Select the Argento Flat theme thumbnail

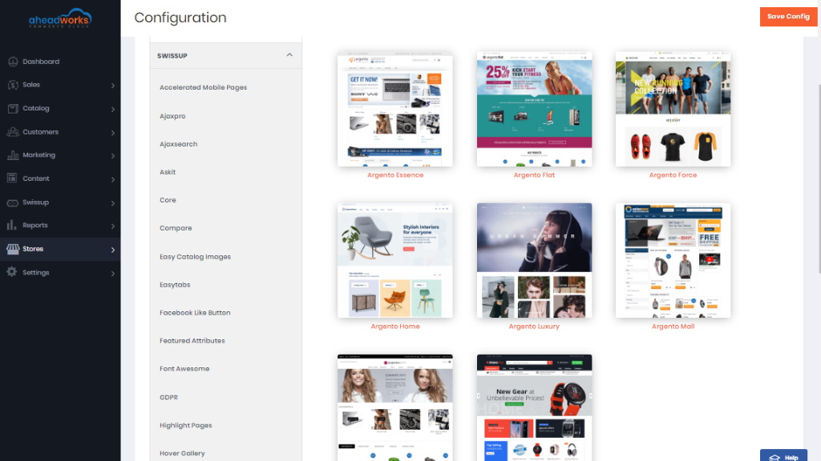click(x=534, y=109)
